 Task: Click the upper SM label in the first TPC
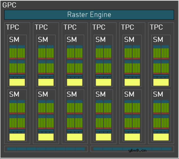(x=14, y=40)
